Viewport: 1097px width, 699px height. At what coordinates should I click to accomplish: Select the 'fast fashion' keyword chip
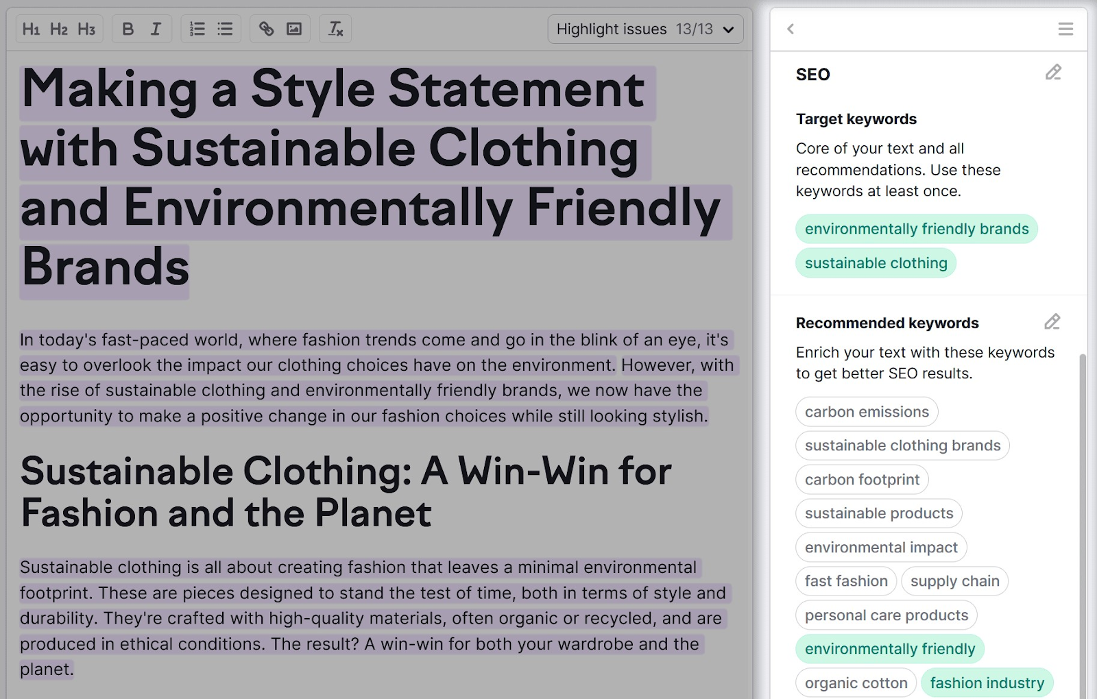[x=846, y=581]
